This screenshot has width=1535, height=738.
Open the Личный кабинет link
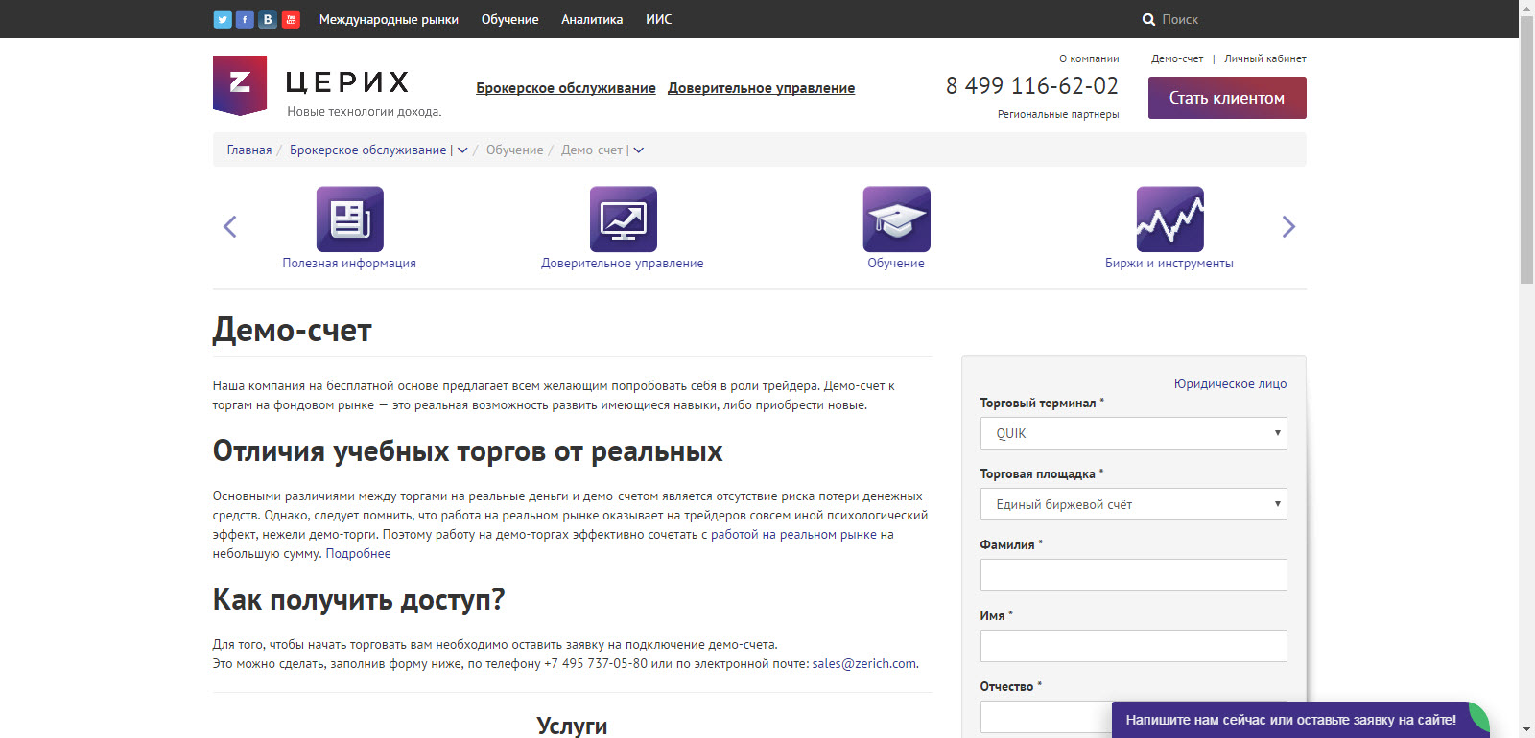click(1265, 58)
